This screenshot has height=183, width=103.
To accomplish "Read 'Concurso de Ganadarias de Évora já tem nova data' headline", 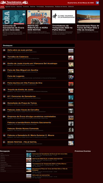I will [13, 28].
